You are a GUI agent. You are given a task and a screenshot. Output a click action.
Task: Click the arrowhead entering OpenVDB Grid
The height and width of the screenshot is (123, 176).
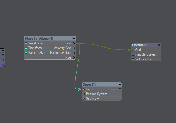pos(129,50)
